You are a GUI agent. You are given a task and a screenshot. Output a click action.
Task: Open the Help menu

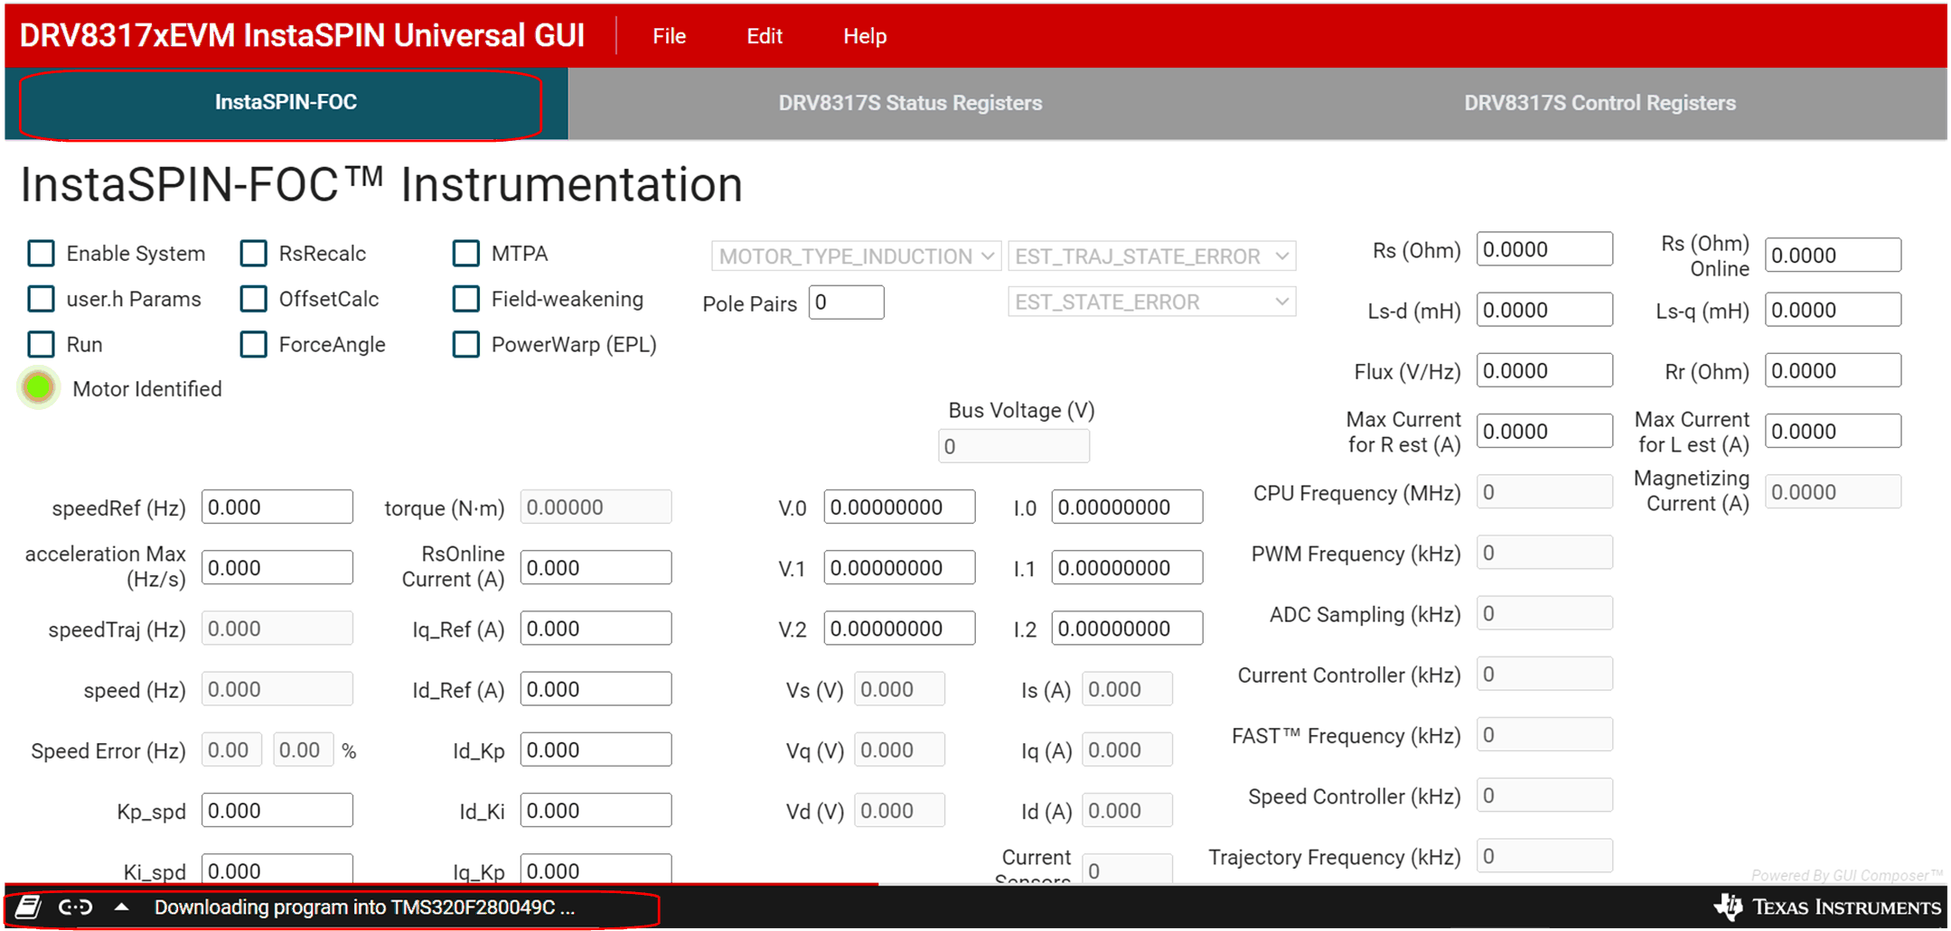point(864,36)
